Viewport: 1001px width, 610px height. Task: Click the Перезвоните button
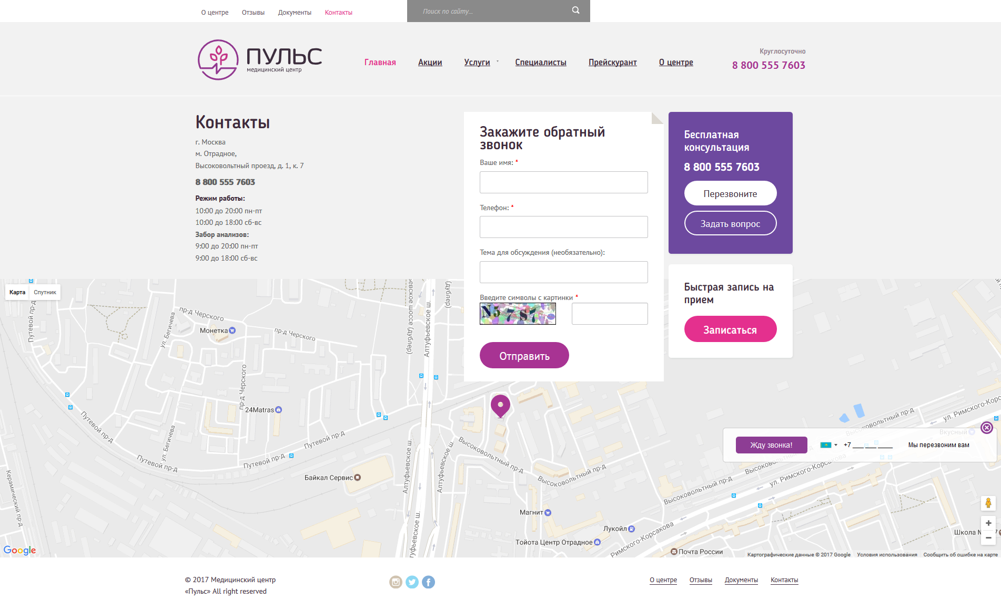click(x=730, y=193)
